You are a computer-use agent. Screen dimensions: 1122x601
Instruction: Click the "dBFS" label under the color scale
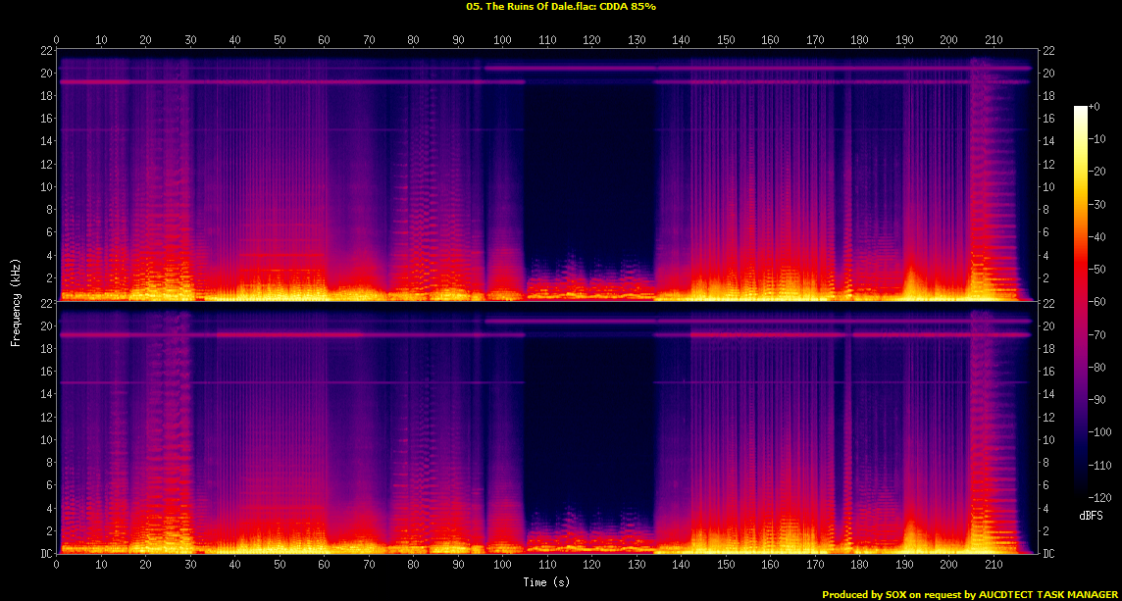(x=1091, y=515)
